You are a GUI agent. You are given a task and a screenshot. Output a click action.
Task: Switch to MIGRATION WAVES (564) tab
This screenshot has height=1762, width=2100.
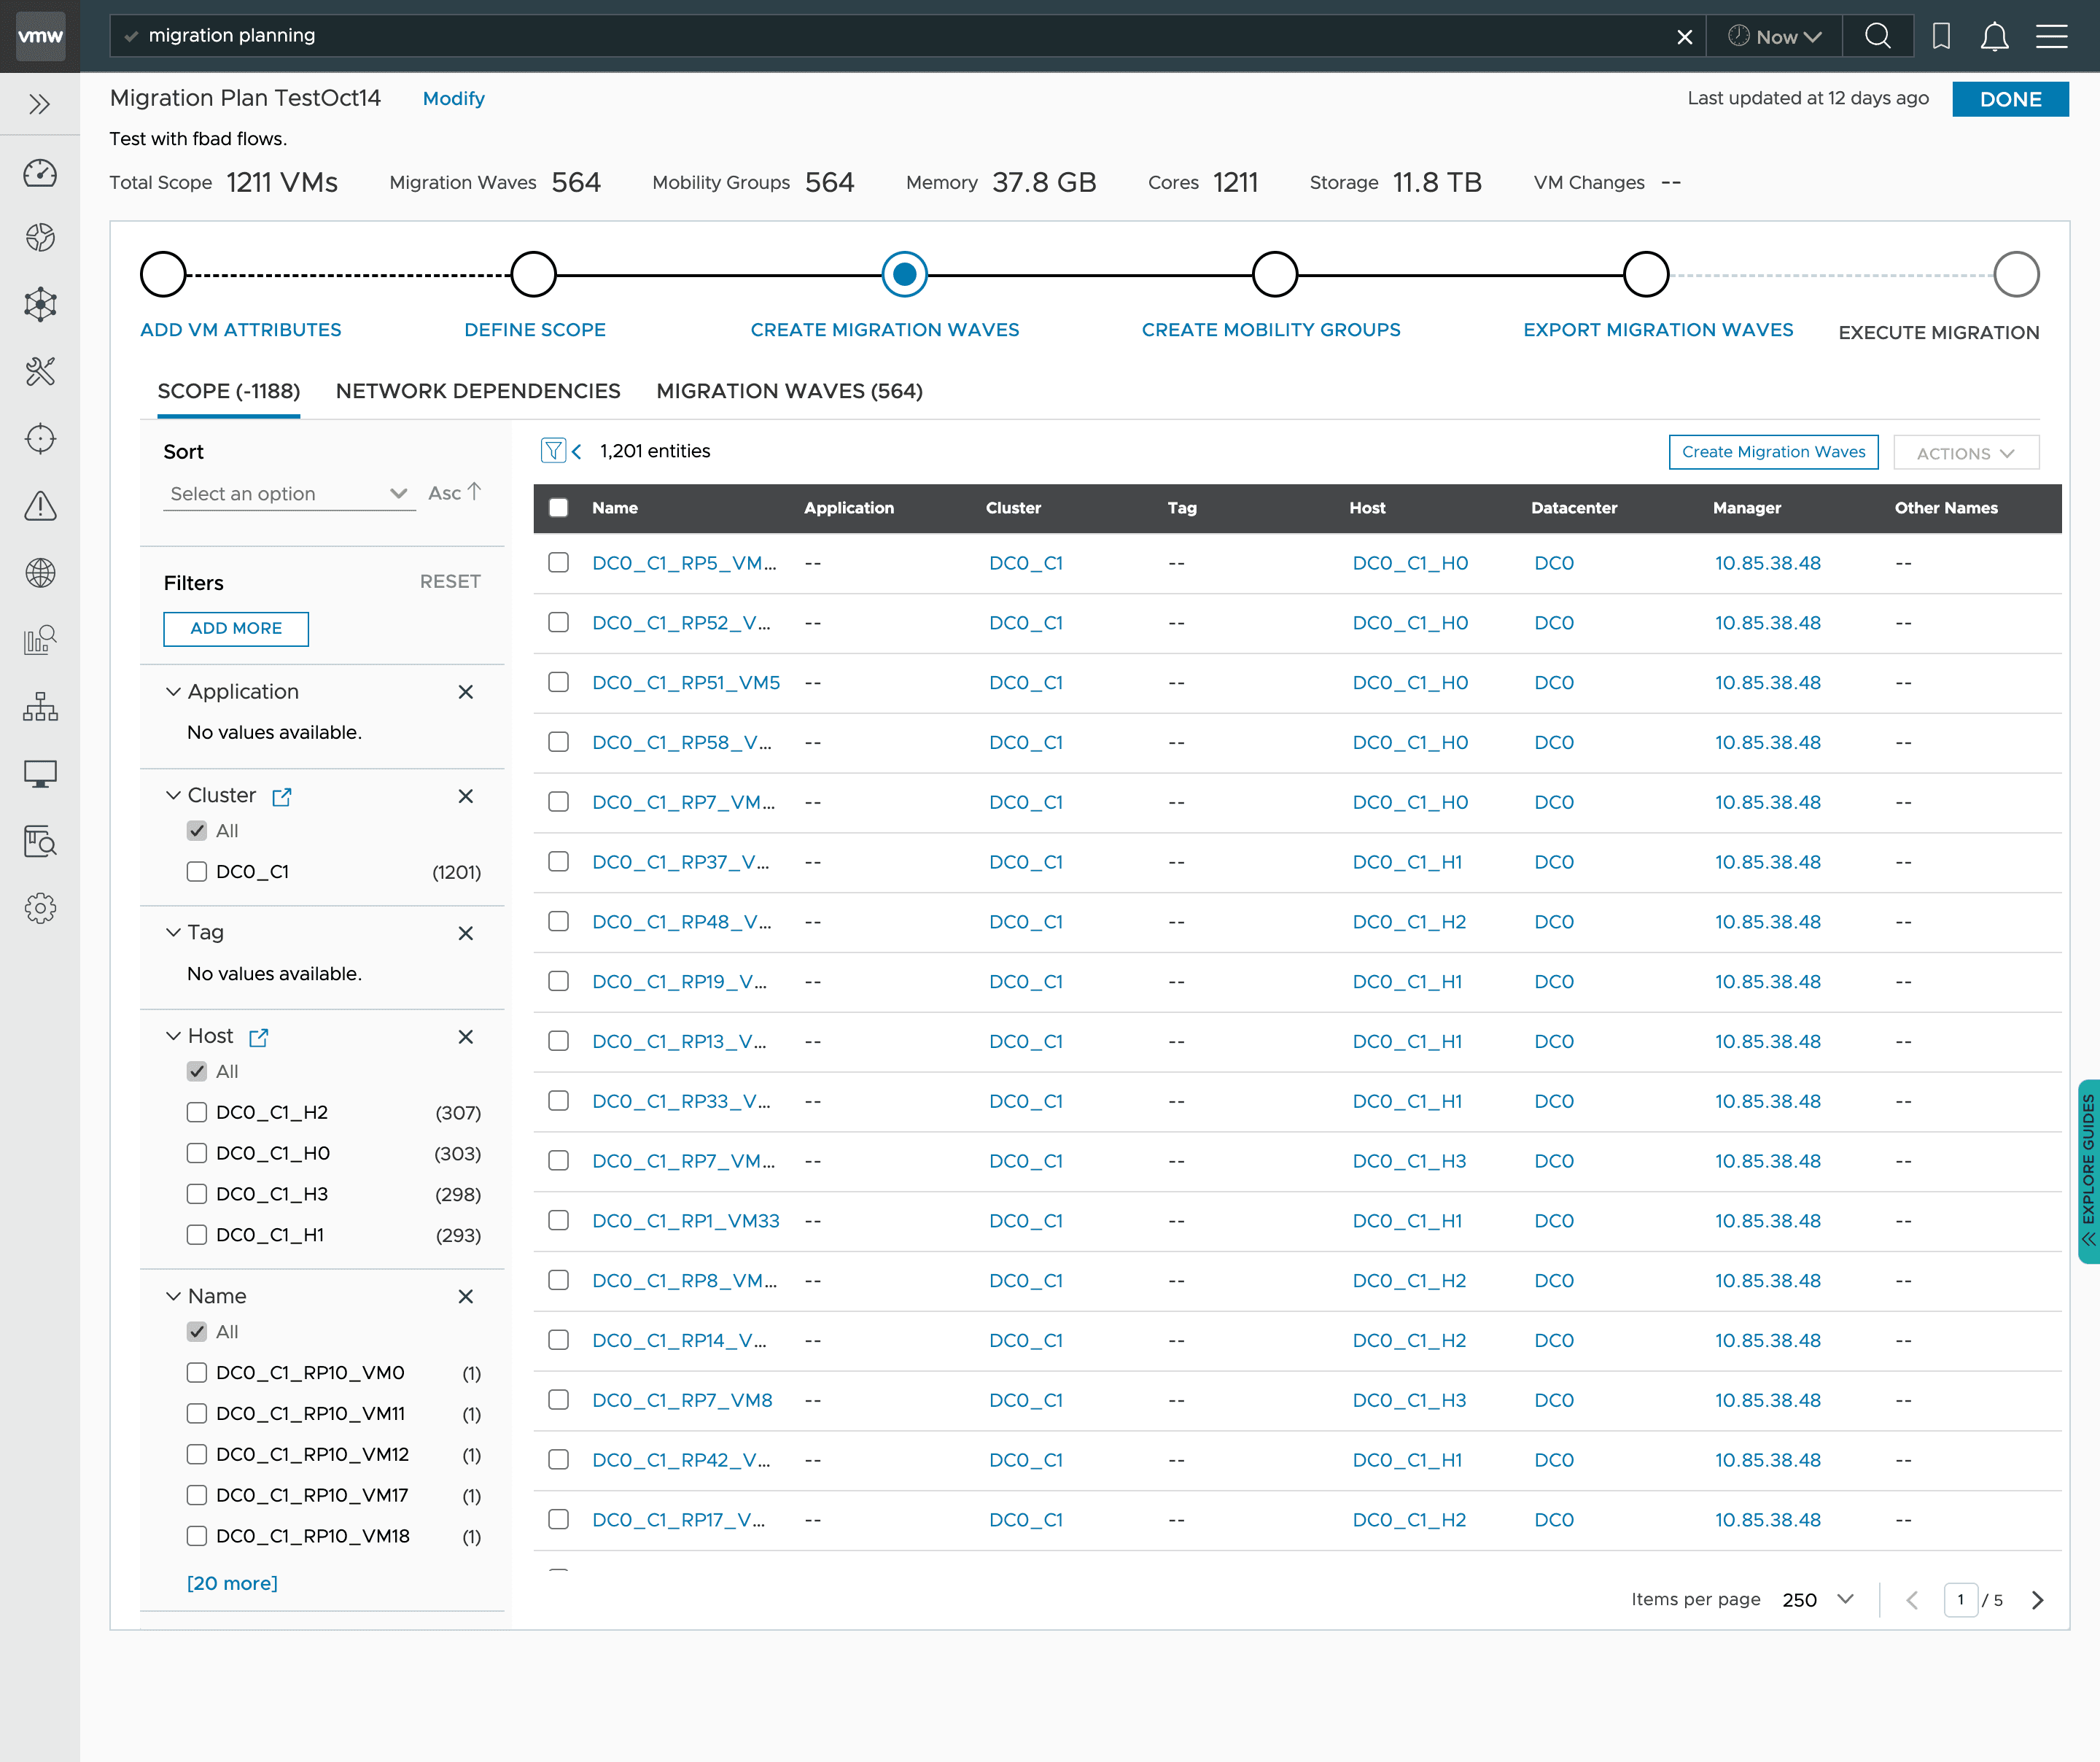click(789, 391)
